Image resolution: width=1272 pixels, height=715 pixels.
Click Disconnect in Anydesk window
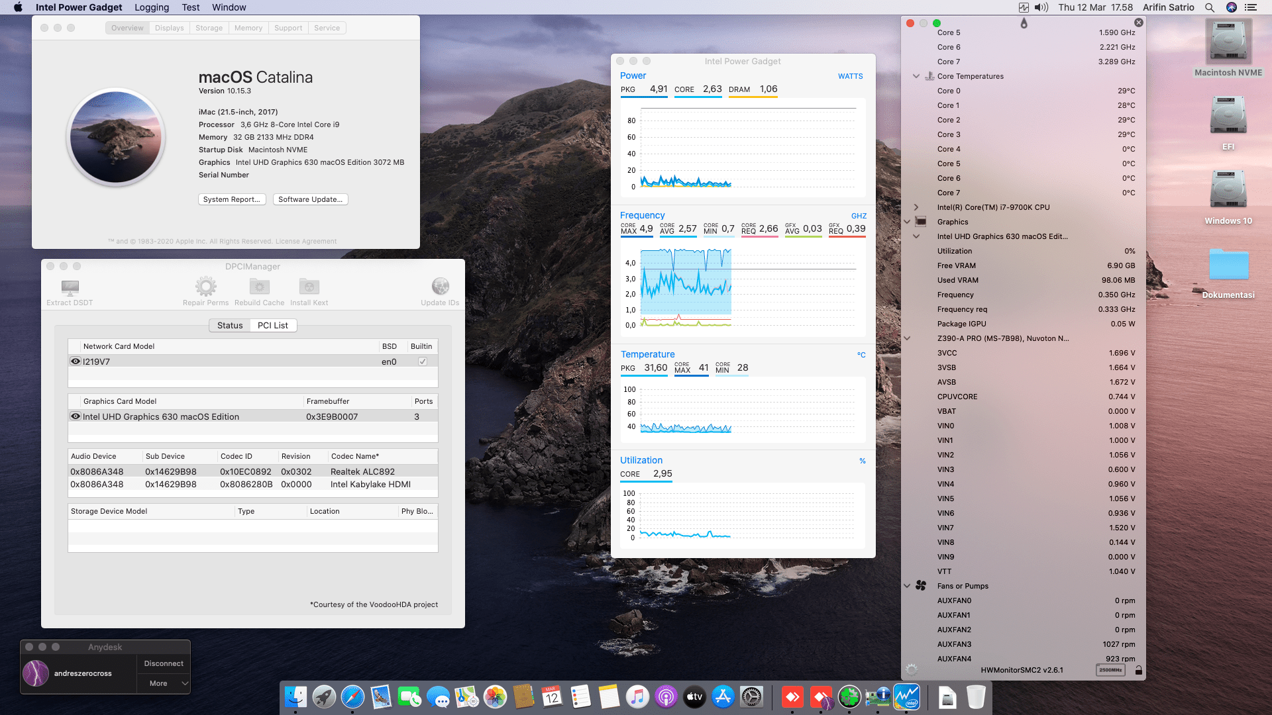coord(164,663)
